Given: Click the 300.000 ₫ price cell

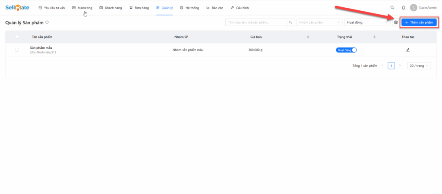Looking at the screenshot, I should [x=256, y=50].
